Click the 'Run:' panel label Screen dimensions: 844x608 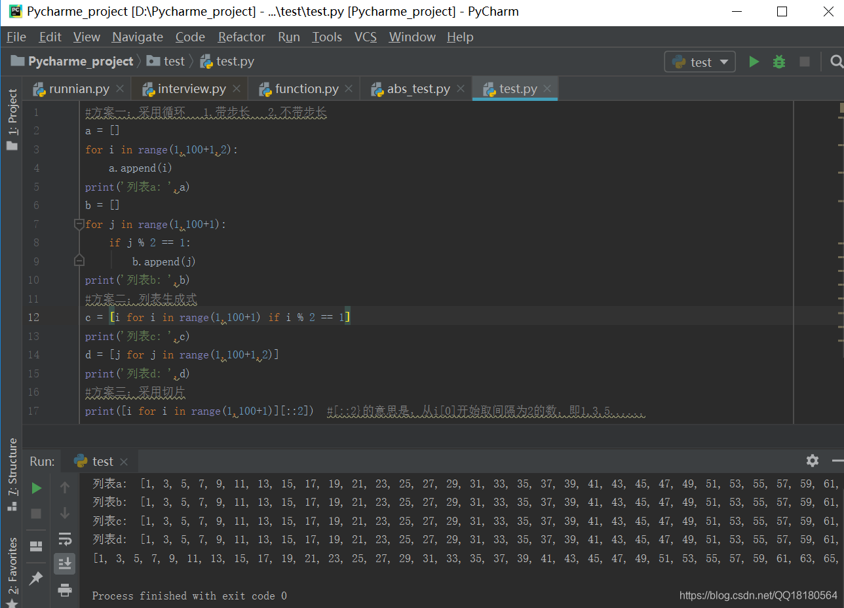(x=42, y=461)
